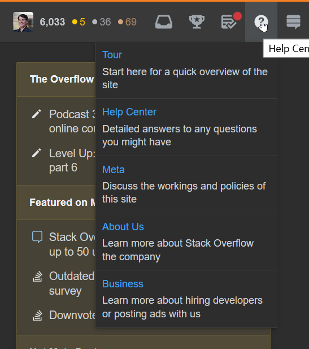This screenshot has width=309, height=349.
Task: Click 'Discuss the workings and policies' text
Action: click(x=184, y=192)
